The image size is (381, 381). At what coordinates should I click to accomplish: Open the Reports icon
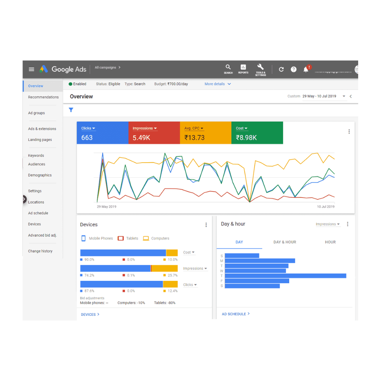(243, 67)
